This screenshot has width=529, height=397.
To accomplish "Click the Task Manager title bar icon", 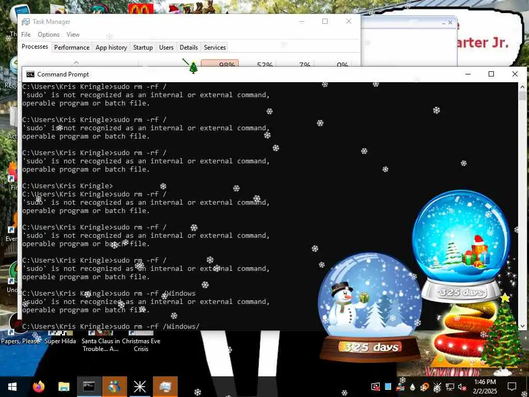I will click(x=26, y=22).
